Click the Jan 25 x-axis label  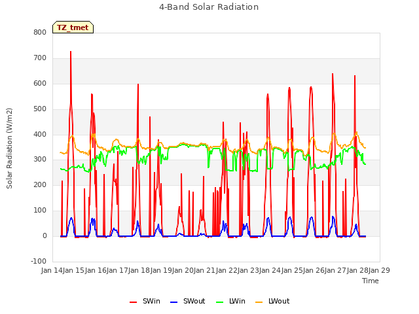(292, 270)
